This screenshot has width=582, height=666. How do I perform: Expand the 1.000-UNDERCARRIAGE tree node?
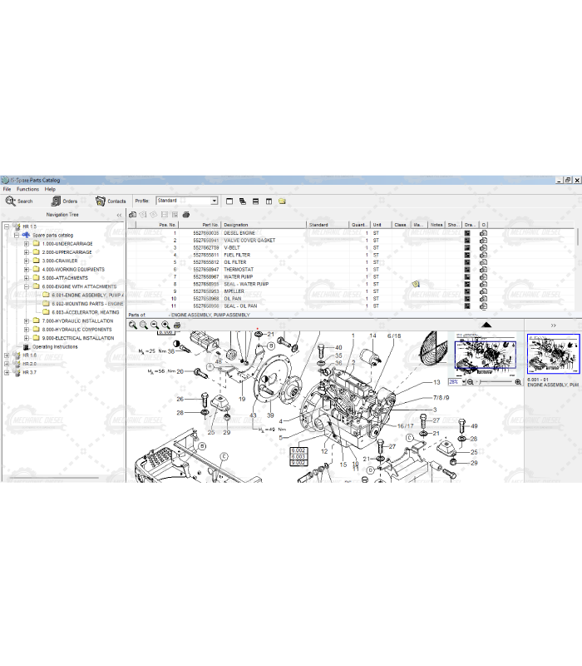click(27, 244)
